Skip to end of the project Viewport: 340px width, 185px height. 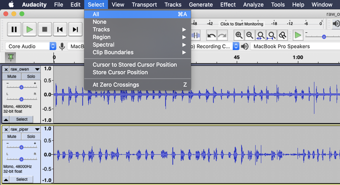(75, 29)
